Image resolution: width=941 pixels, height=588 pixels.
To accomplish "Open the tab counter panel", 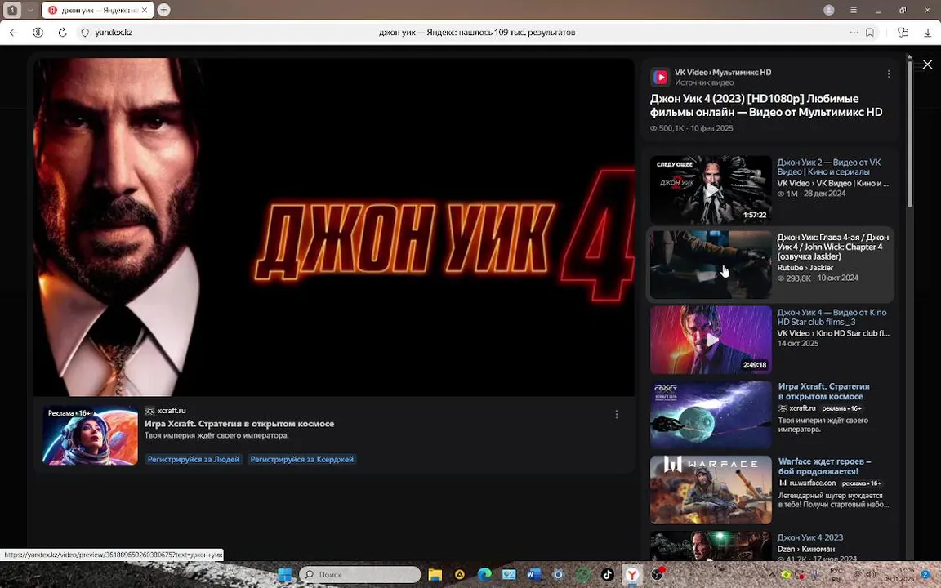I will click(12, 10).
